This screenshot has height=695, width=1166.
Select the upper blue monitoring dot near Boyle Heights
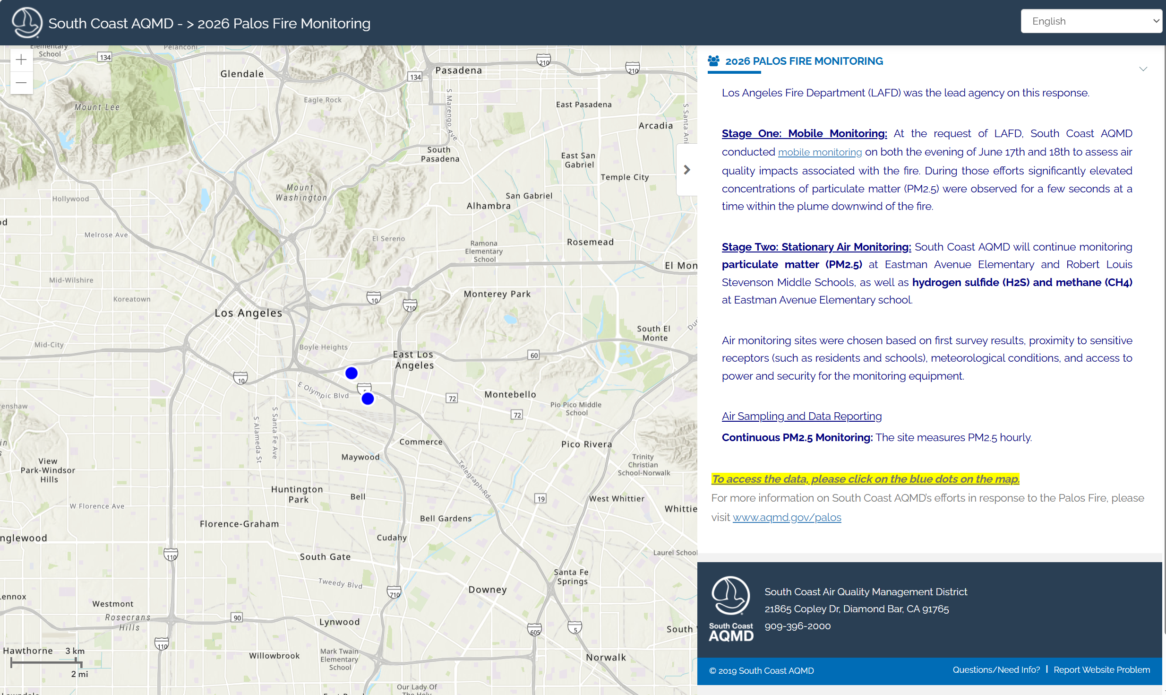pyautogui.click(x=351, y=373)
